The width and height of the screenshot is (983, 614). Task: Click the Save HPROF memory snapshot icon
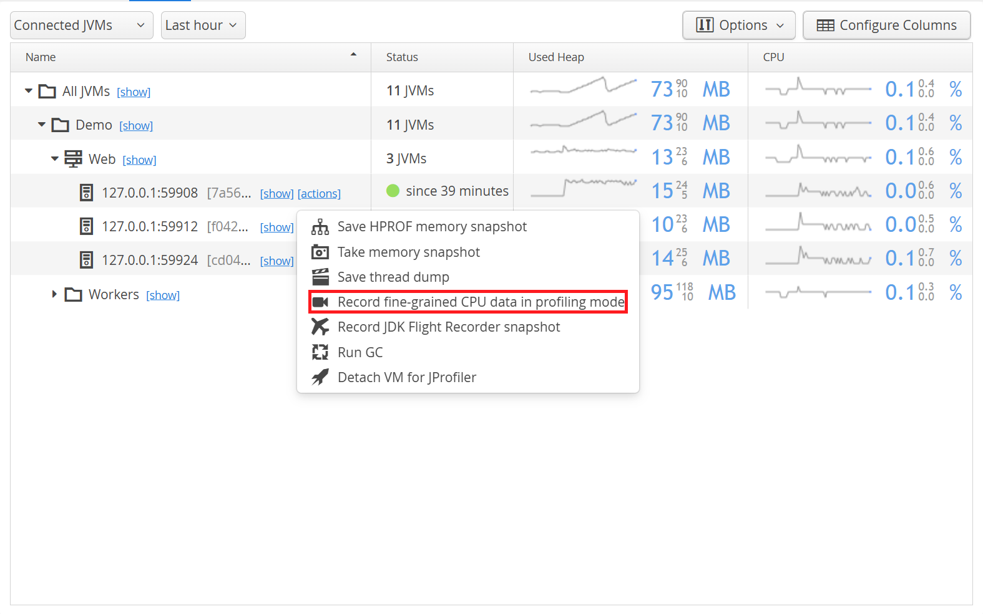320,227
